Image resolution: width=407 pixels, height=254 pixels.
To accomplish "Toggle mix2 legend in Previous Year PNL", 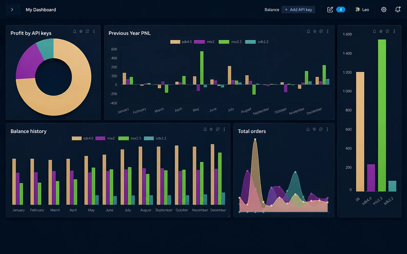I will coord(204,42).
